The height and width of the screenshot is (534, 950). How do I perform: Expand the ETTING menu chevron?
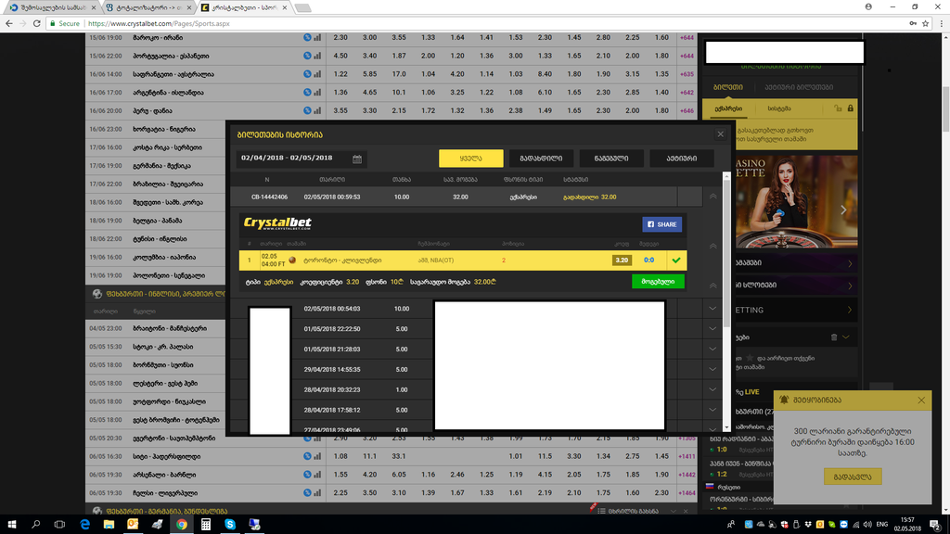pos(850,310)
